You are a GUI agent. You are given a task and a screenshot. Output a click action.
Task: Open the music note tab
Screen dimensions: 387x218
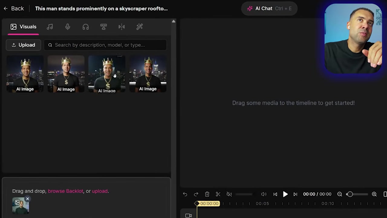tap(50, 27)
